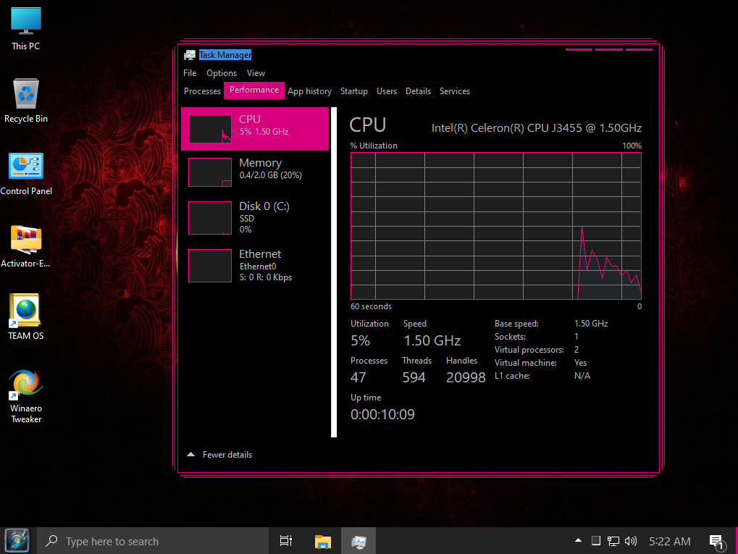
Task: Click the tray icon left of the network icon
Action: 596,541
